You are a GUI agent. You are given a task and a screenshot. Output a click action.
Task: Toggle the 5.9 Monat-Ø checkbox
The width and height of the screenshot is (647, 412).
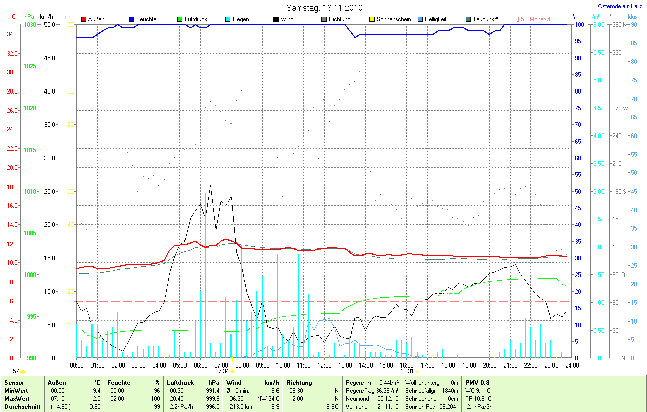click(516, 19)
